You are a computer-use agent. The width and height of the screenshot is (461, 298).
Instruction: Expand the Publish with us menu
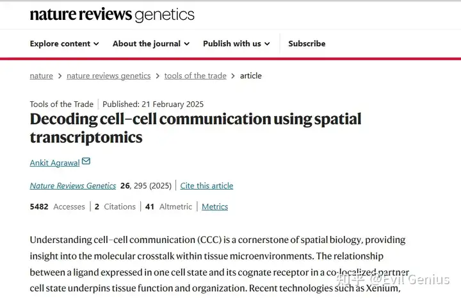236,44
